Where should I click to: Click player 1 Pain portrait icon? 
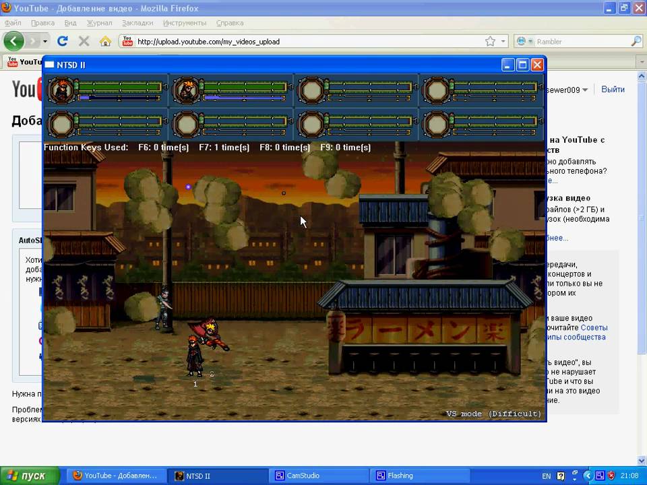click(x=61, y=90)
